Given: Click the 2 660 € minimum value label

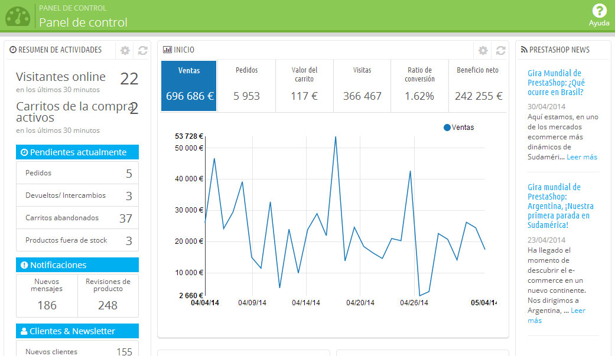Looking at the screenshot, I should tap(191, 296).
